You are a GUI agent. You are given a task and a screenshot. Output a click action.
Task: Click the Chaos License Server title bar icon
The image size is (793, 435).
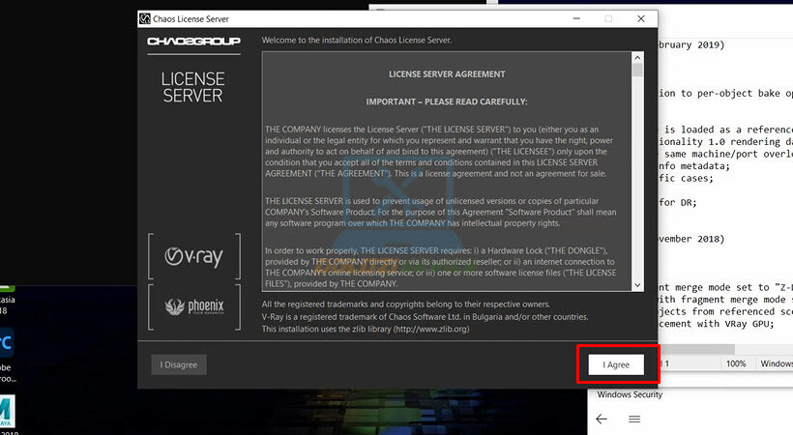[x=145, y=18]
